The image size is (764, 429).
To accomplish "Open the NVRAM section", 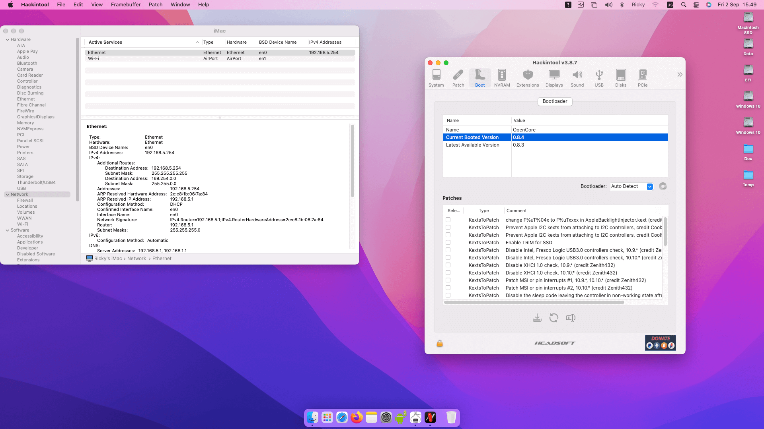I will point(502,77).
